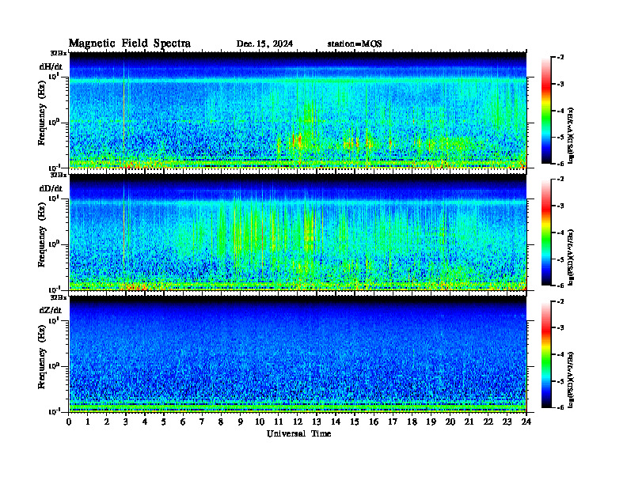Click hour tick label "18" on the time axis
Image resolution: width=627 pixels, height=484 pixels.
[x=412, y=422]
